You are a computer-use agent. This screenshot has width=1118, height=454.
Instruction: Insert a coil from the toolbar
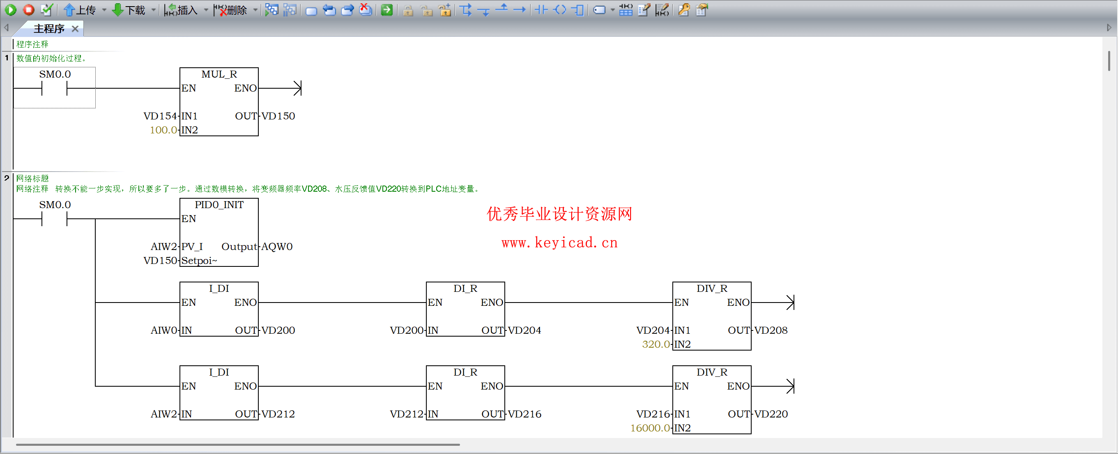click(560, 9)
